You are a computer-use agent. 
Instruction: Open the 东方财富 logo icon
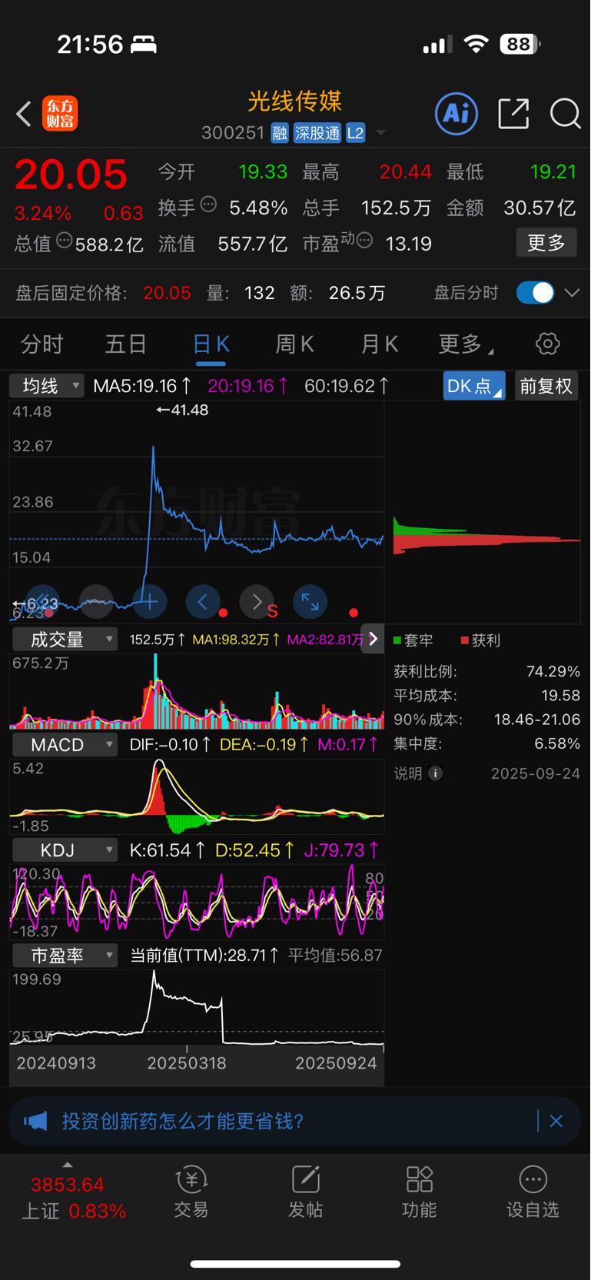(60, 114)
